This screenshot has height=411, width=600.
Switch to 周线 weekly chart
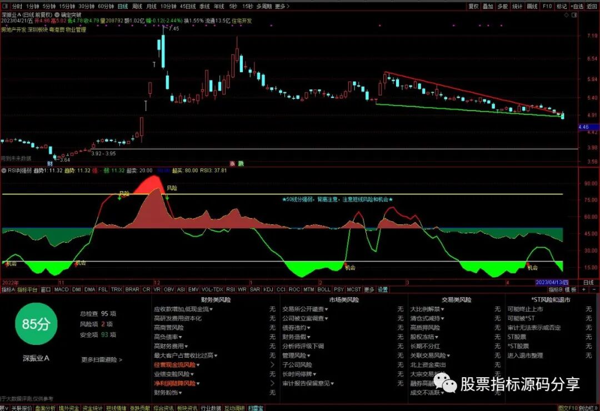click(x=137, y=6)
